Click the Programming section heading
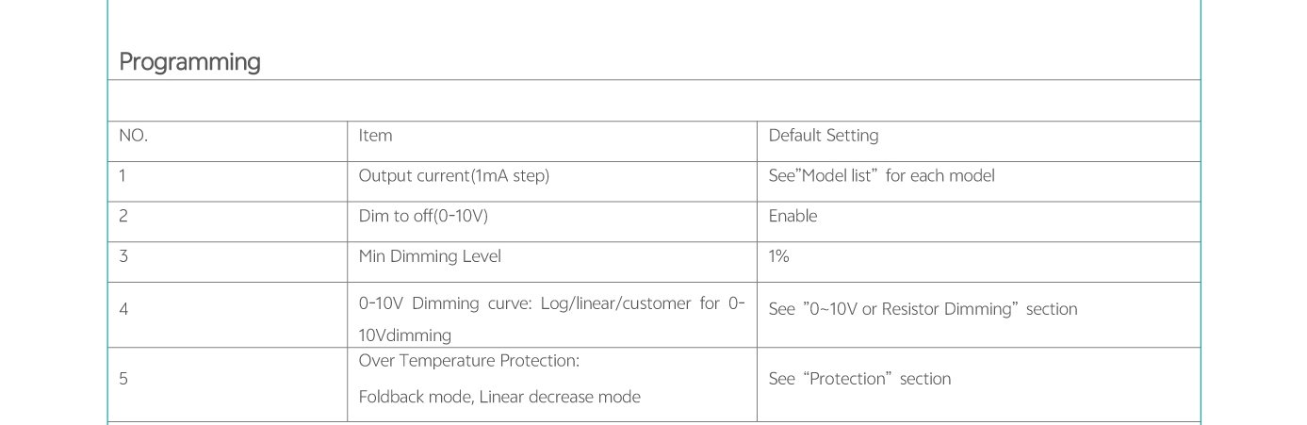 pos(189,62)
